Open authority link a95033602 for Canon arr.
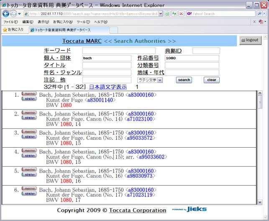 click(152, 157)
